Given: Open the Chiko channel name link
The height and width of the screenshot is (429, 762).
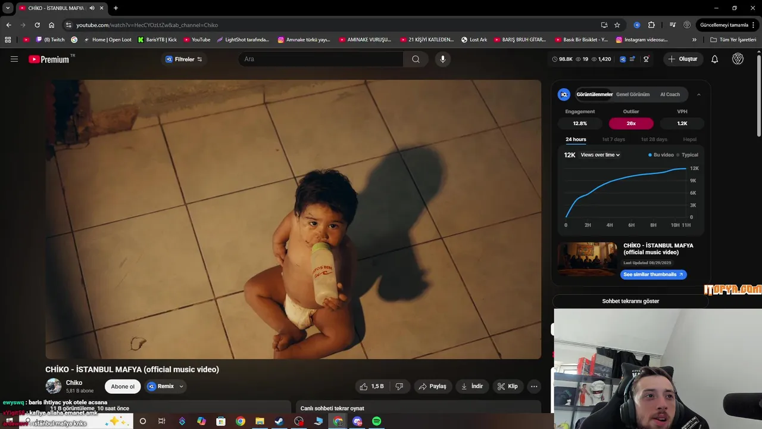Looking at the screenshot, I should point(74,383).
